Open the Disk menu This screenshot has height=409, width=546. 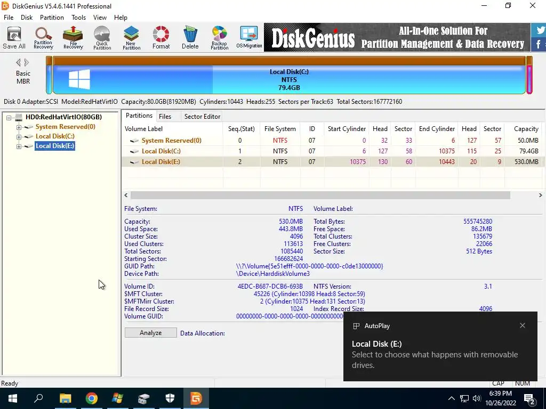pyautogui.click(x=27, y=18)
